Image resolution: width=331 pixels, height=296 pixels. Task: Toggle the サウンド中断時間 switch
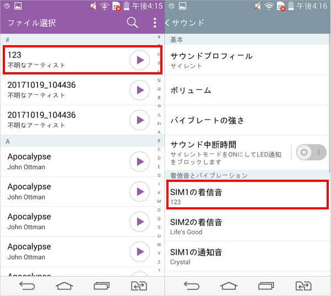(x=311, y=152)
